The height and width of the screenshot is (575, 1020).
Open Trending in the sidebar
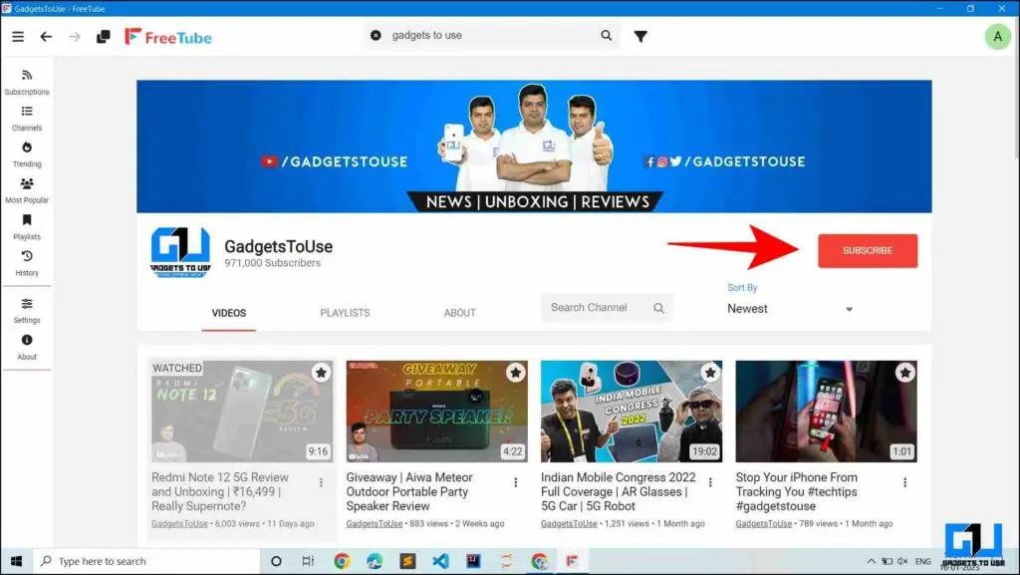27,154
